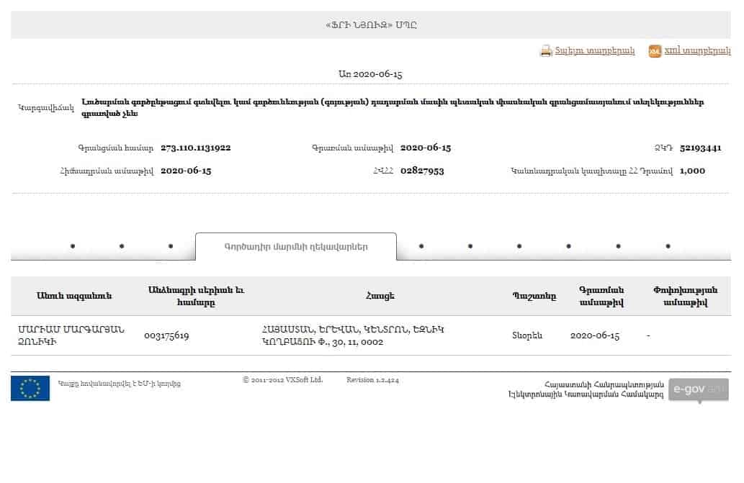This screenshot has width=744, height=483.
Task: Switch to the rightmost dot tab
Action: [x=668, y=246]
